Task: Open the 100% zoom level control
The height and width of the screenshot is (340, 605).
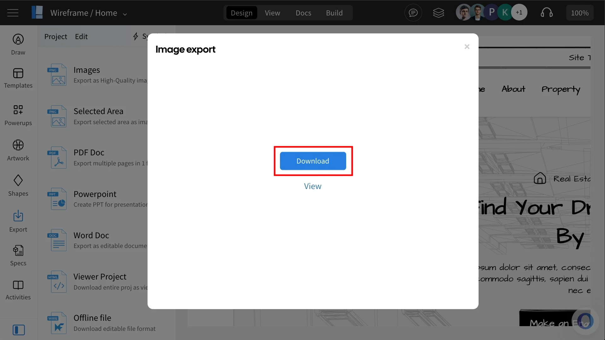Action: coord(580,13)
